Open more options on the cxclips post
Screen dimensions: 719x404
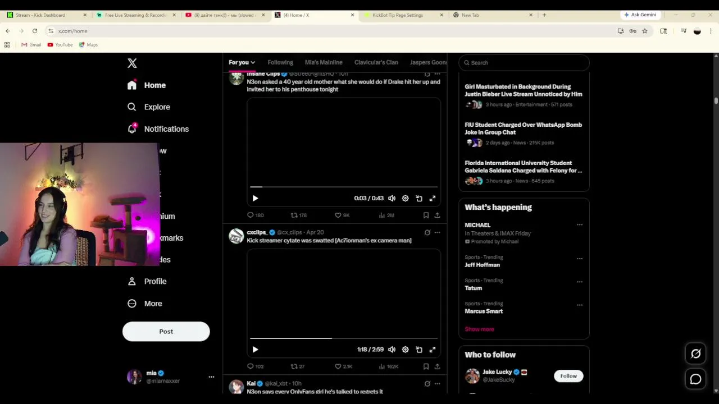pos(438,232)
